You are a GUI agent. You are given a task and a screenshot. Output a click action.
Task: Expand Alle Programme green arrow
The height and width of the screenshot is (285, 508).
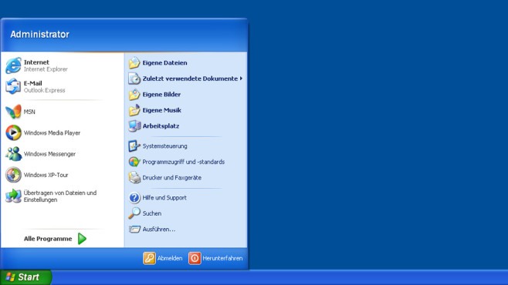(83, 239)
